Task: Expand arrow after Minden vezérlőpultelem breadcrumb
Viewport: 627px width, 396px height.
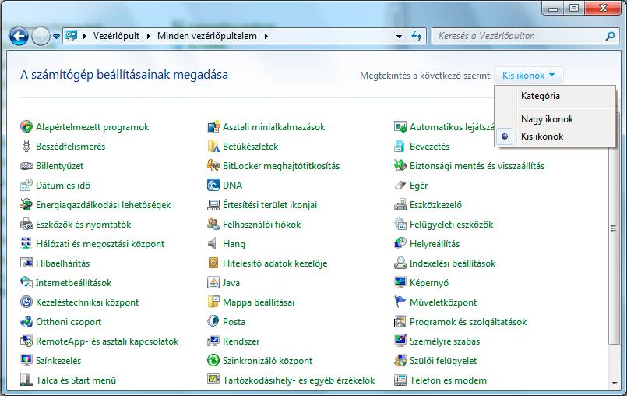Action: point(266,36)
